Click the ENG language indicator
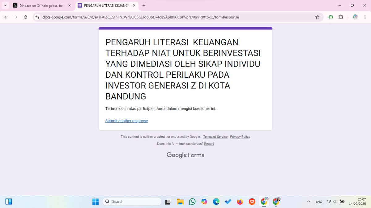The height and width of the screenshot is (208, 371). point(319,202)
